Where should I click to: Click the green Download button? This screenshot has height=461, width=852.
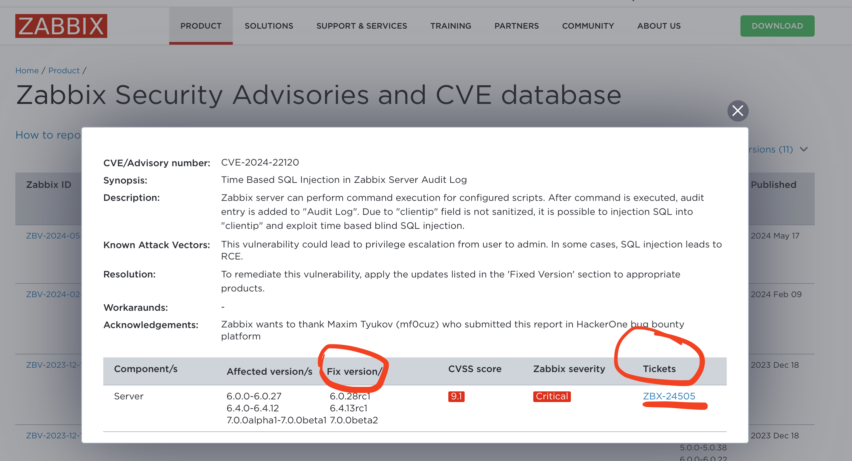tap(777, 26)
